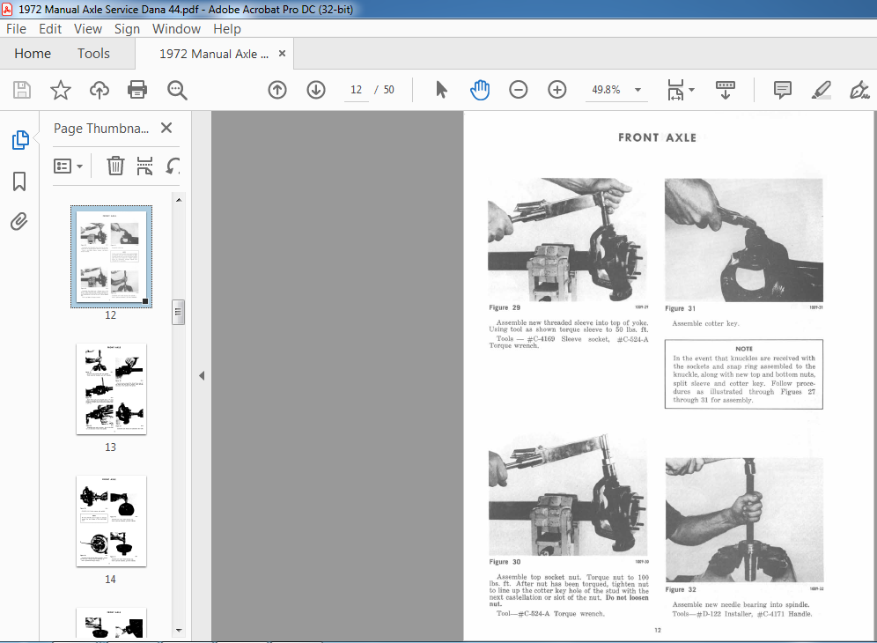Viewport: 877px width, 643px height.
Task: Open the thumbnail options dropdown menu
Action: coord(68,166)
